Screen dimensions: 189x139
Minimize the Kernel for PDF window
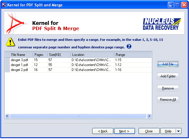(171, 5)
